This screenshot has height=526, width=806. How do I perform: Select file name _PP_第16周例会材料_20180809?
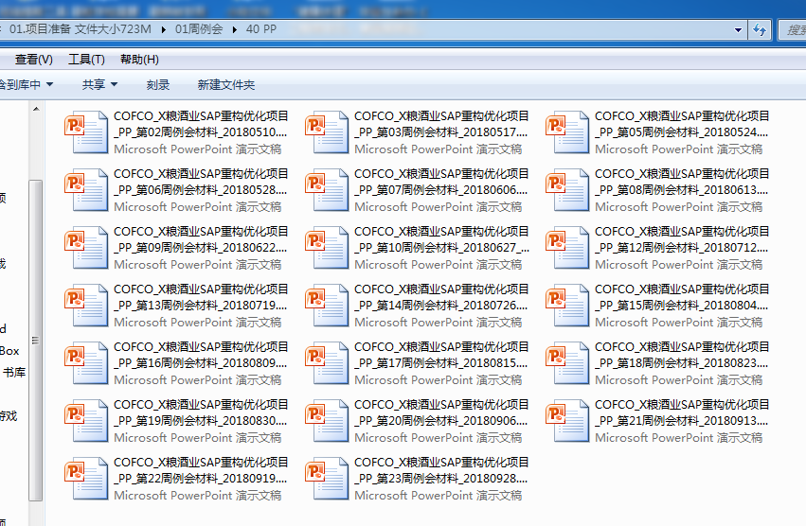coord(201,363)
